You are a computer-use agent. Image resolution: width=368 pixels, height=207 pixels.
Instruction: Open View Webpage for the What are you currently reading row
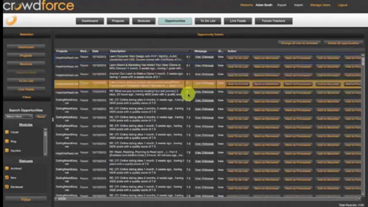pyautogui.click(x=204, y=92)
